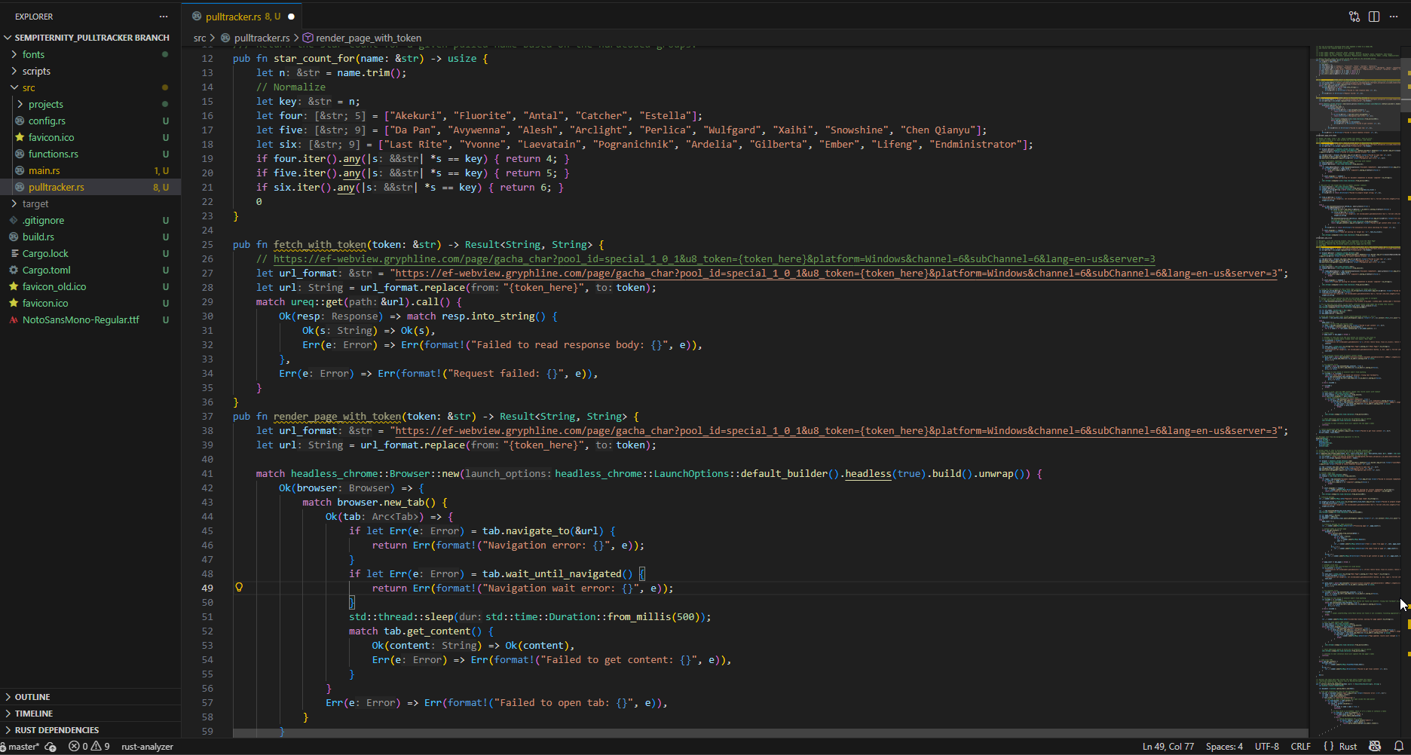Viewport: 1411px width, 755px height.
Task: Open the notifications bell in the status bar
Action: click(x=1399, y=746)
